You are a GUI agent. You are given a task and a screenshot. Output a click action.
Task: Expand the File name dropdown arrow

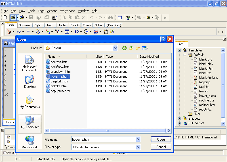tap(138, 139)
